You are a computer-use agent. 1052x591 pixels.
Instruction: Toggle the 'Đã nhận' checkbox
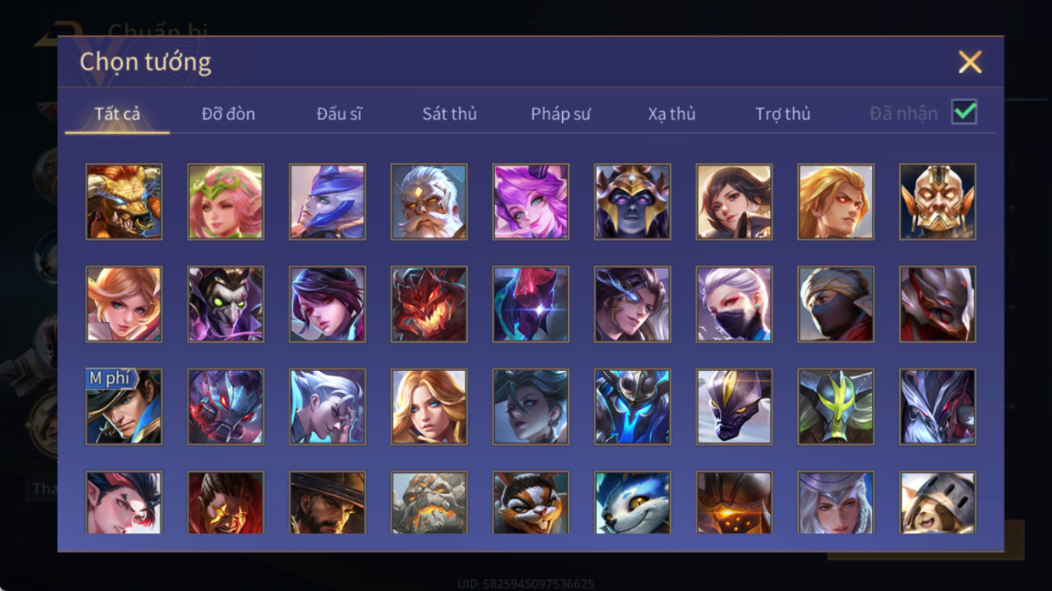[964, 112]
